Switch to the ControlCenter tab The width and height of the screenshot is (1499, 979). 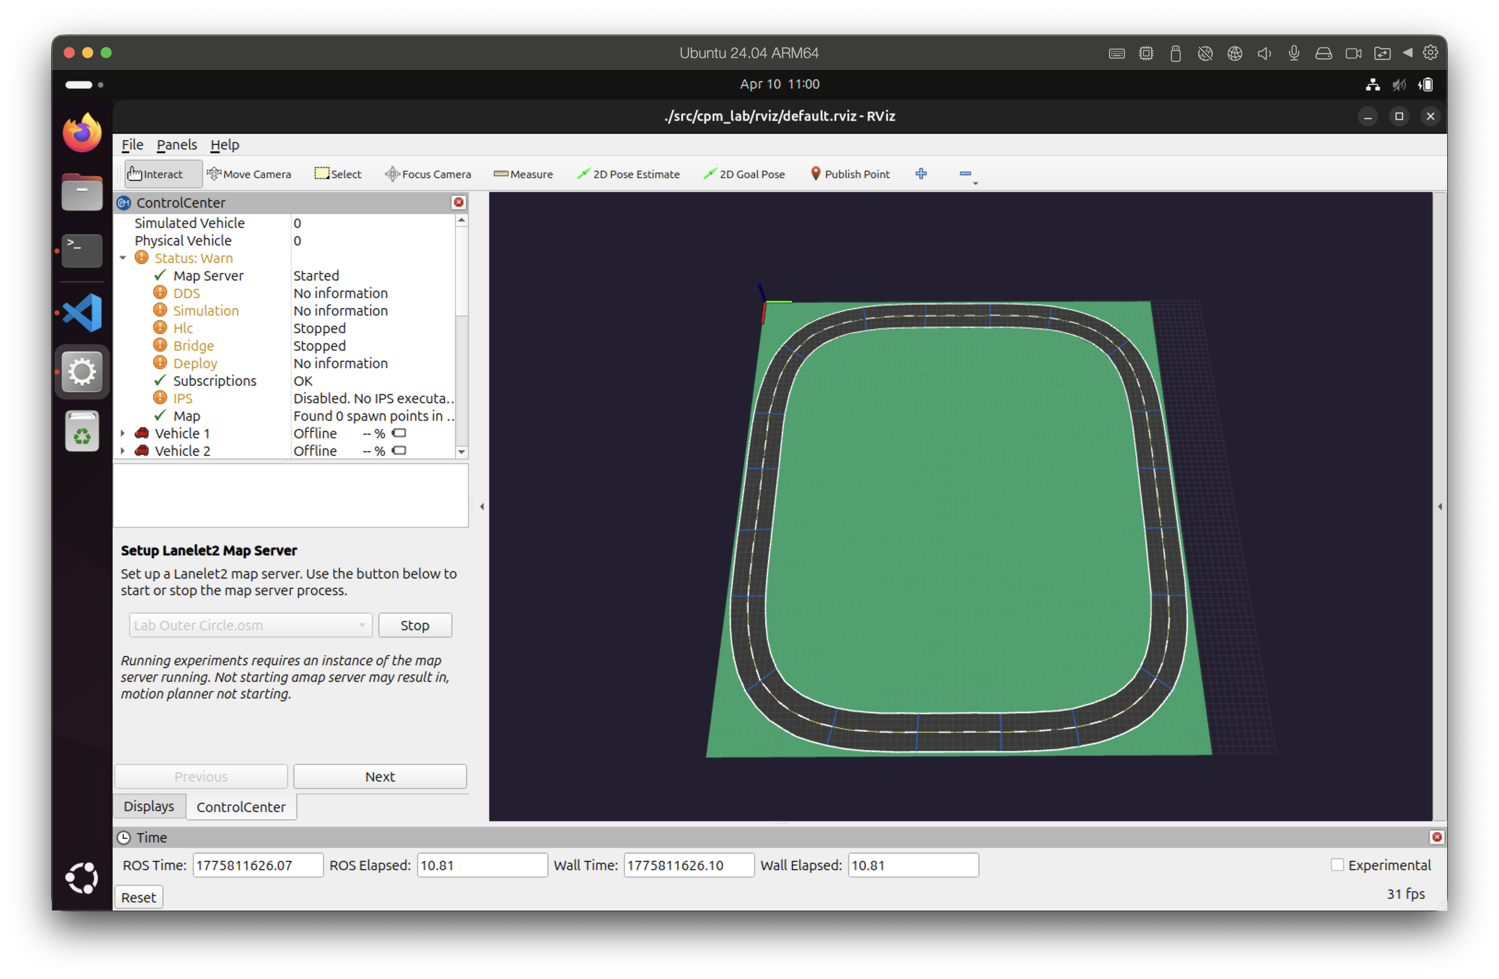click(x=240, y=806)
